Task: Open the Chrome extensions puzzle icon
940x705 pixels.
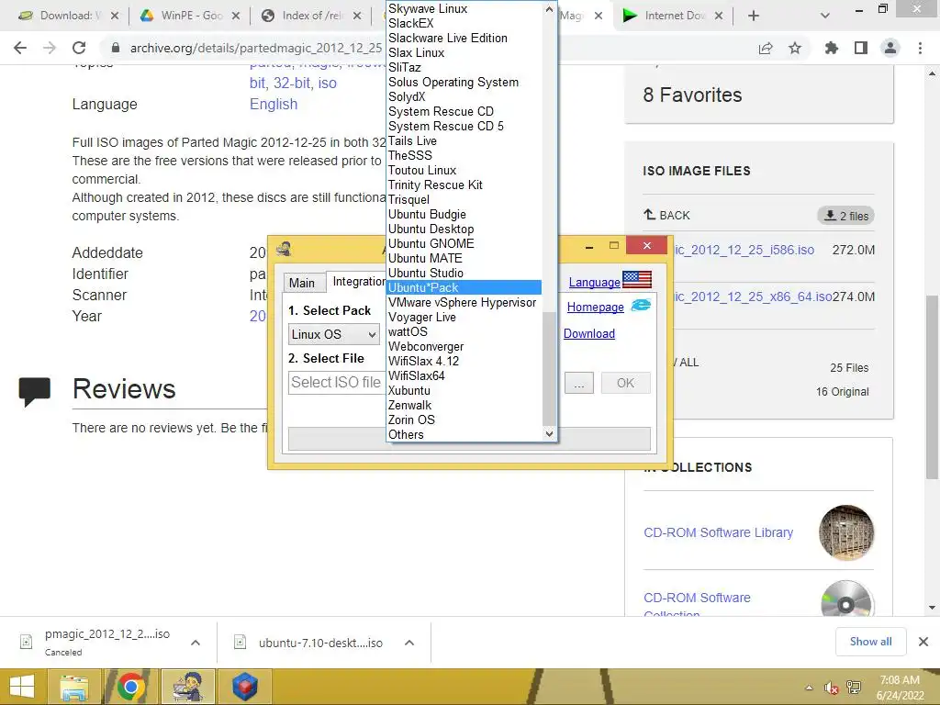Action: coord(831,48)
